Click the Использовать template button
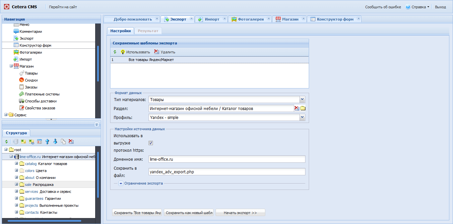This screenshot has height=224, width=453. click(135, 52)
